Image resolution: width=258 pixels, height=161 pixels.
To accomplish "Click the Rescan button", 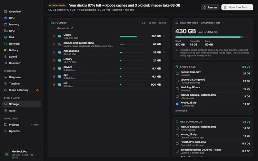I will coord(210,7).
